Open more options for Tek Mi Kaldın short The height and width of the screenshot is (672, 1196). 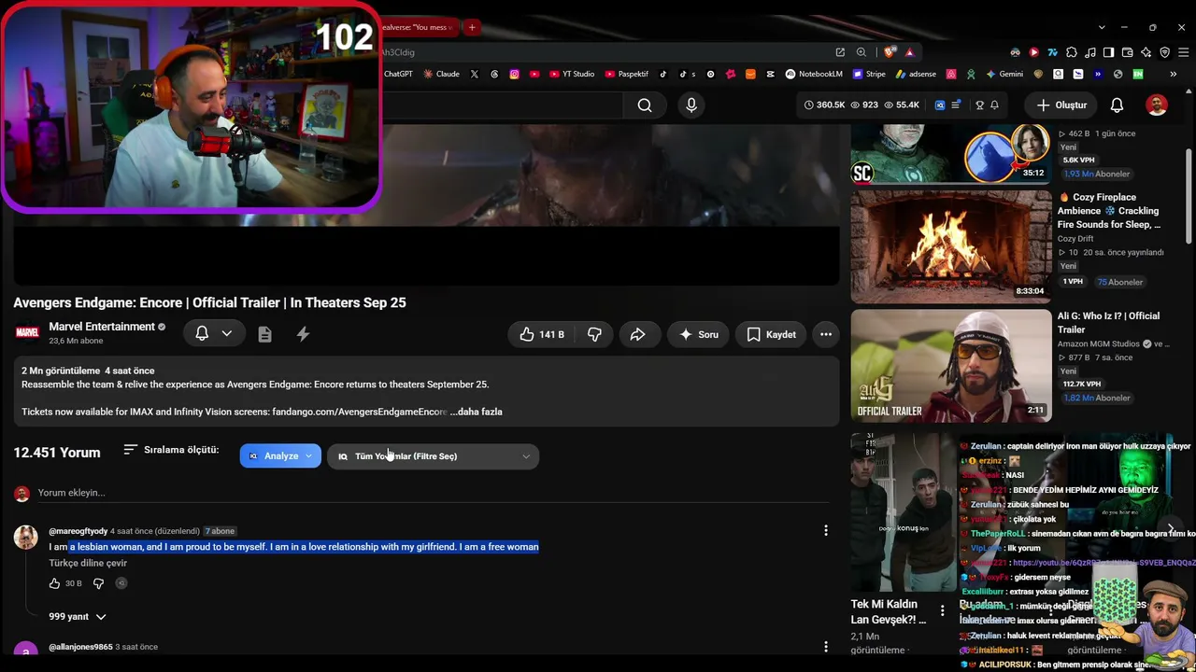click(942, 611)
